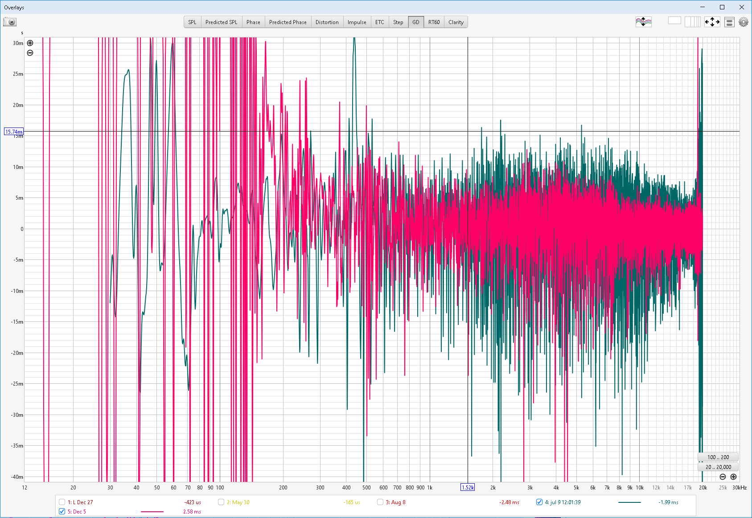This screenshot has height=518, width=752.
Task: View the Step response tab
Action: pos(398,22)
